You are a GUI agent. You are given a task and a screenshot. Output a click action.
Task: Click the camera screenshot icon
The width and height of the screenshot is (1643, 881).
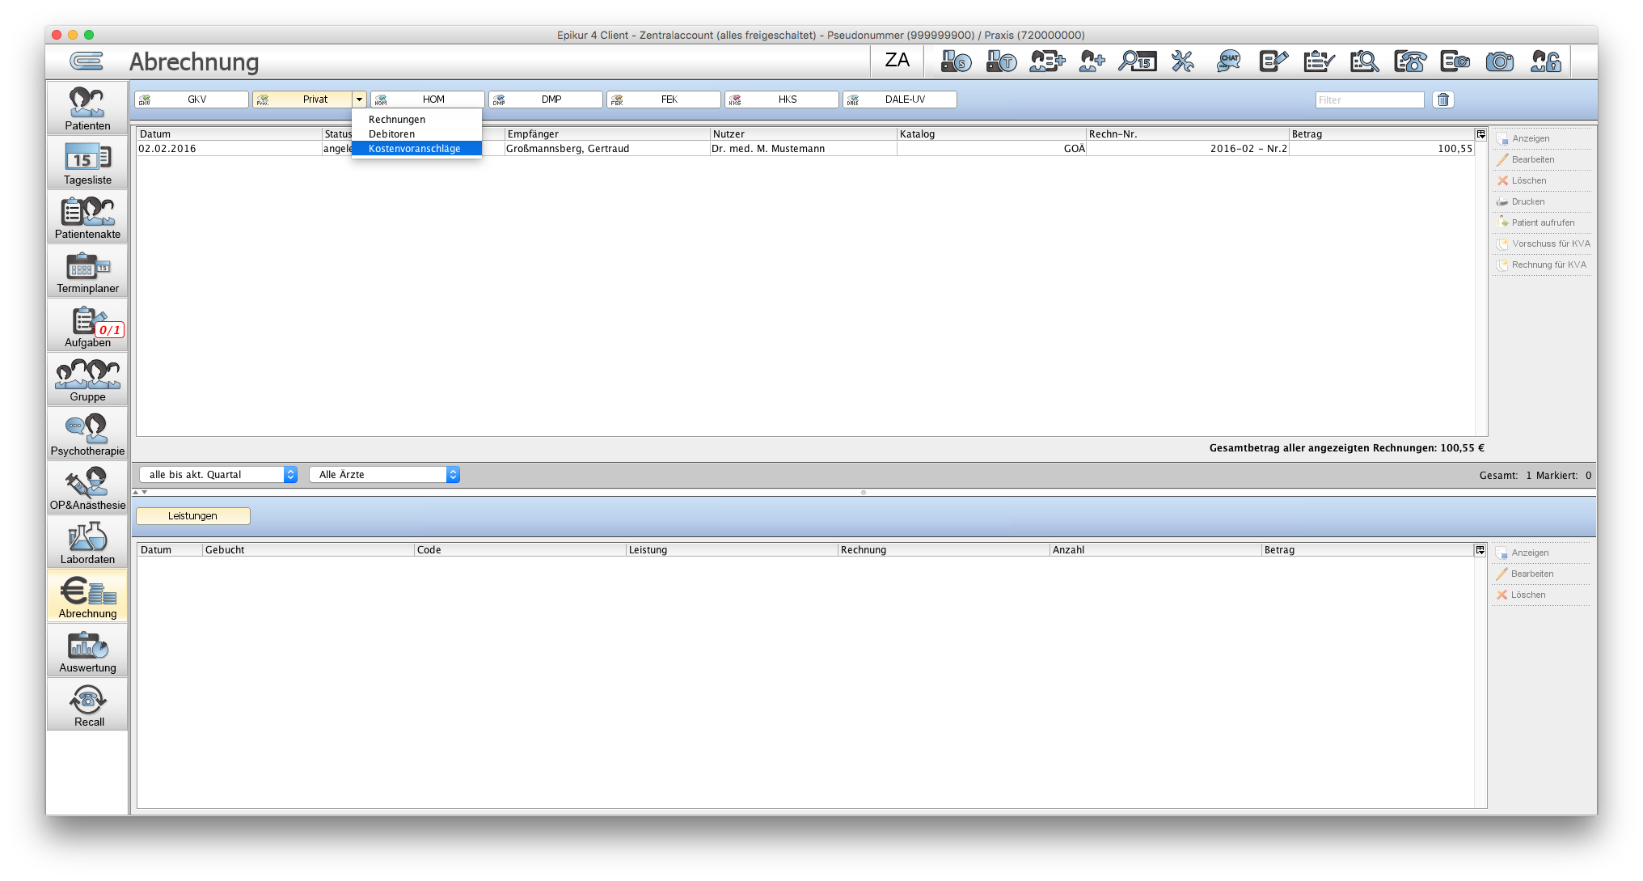[x=1500, y=61]
